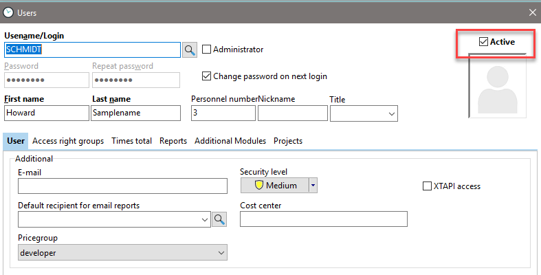Open the Title dropdown
This screenshot has width=541, height=275.
click(x=391, y=113)
